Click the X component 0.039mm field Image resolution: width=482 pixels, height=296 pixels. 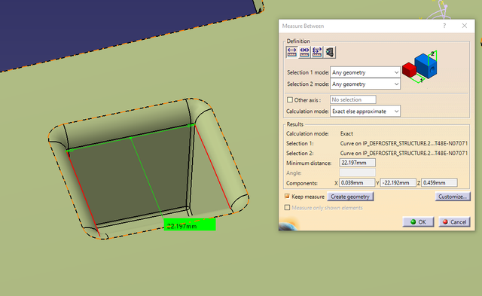(356, 183)
